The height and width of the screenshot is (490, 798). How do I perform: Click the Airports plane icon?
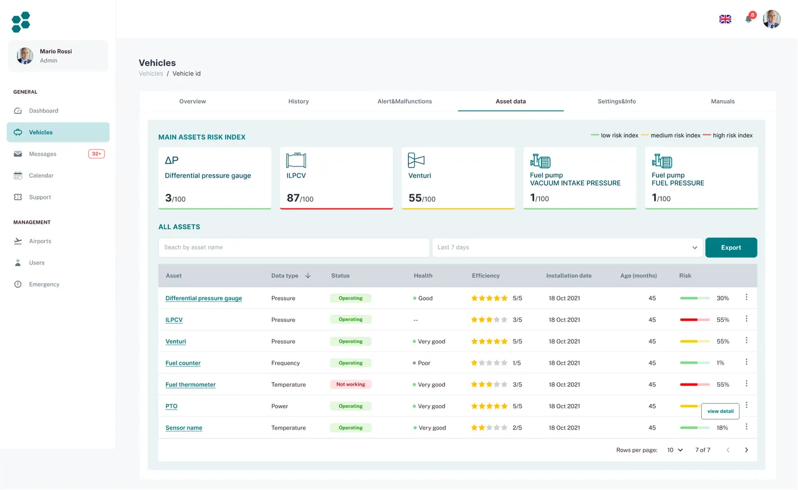pos(18,241)
